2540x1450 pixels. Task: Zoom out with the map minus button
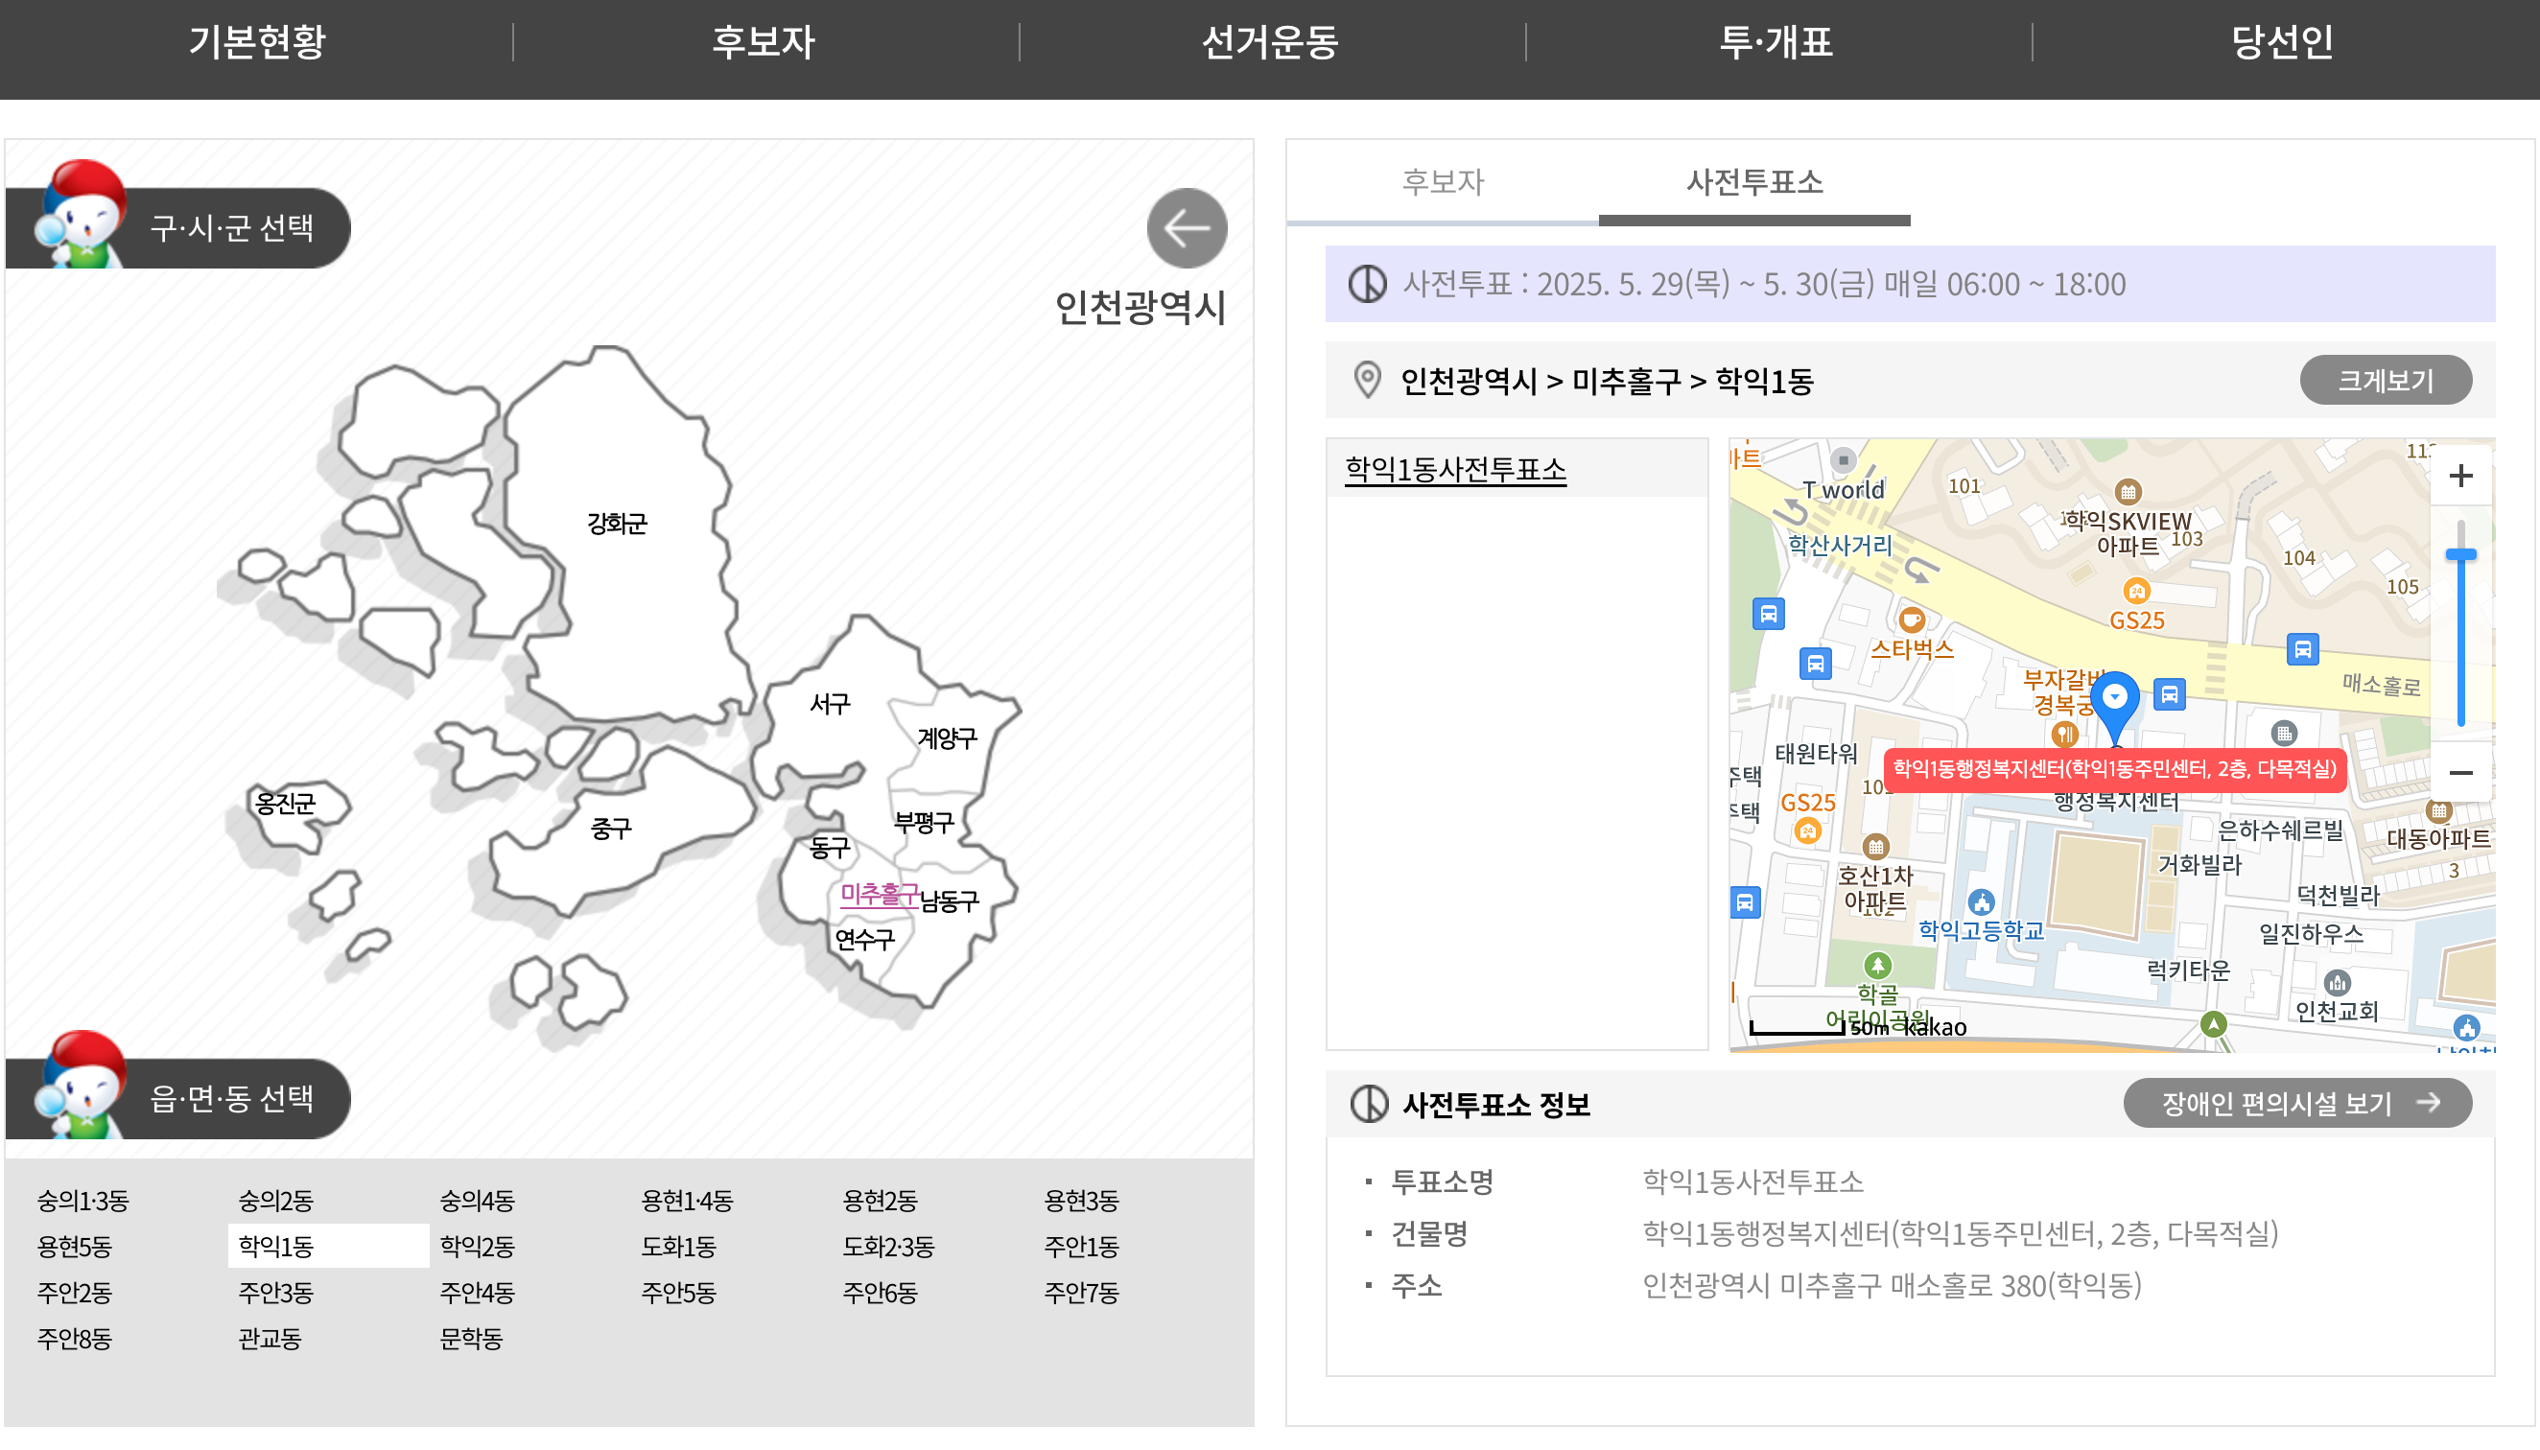[x=2459, y=773]
